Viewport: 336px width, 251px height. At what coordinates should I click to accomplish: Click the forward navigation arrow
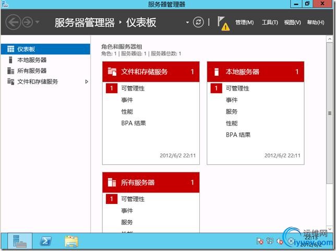click(28, 22)
